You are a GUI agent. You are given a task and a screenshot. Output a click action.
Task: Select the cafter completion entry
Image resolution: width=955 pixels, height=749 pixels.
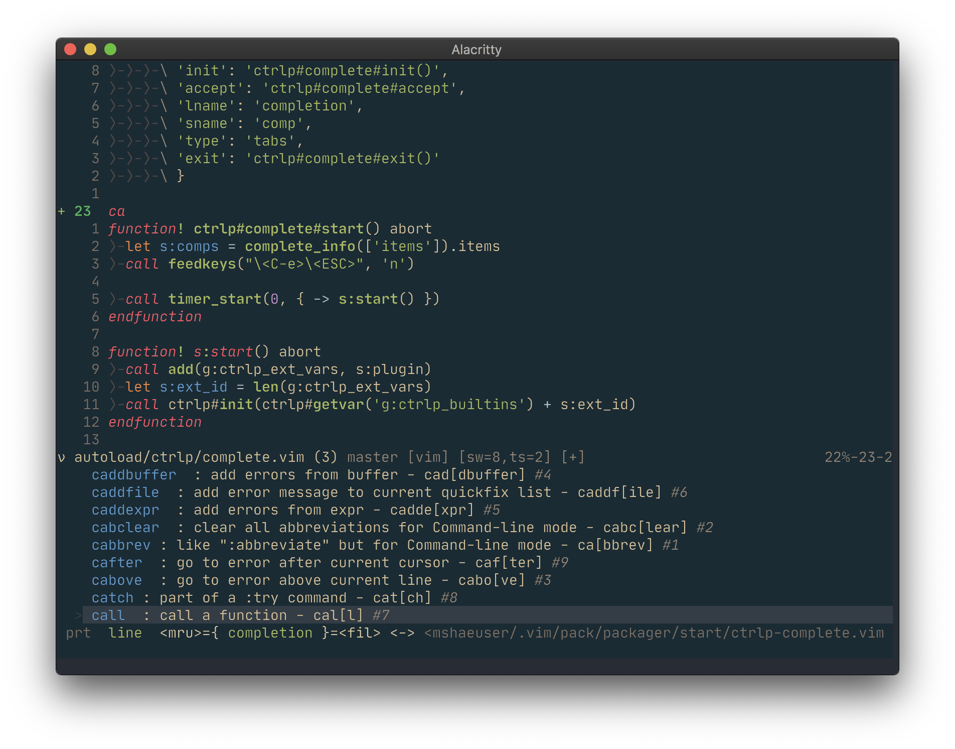330,563
